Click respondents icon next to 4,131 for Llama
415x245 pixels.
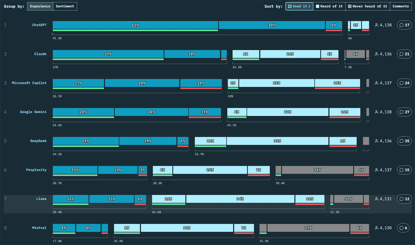click(376, 199)
